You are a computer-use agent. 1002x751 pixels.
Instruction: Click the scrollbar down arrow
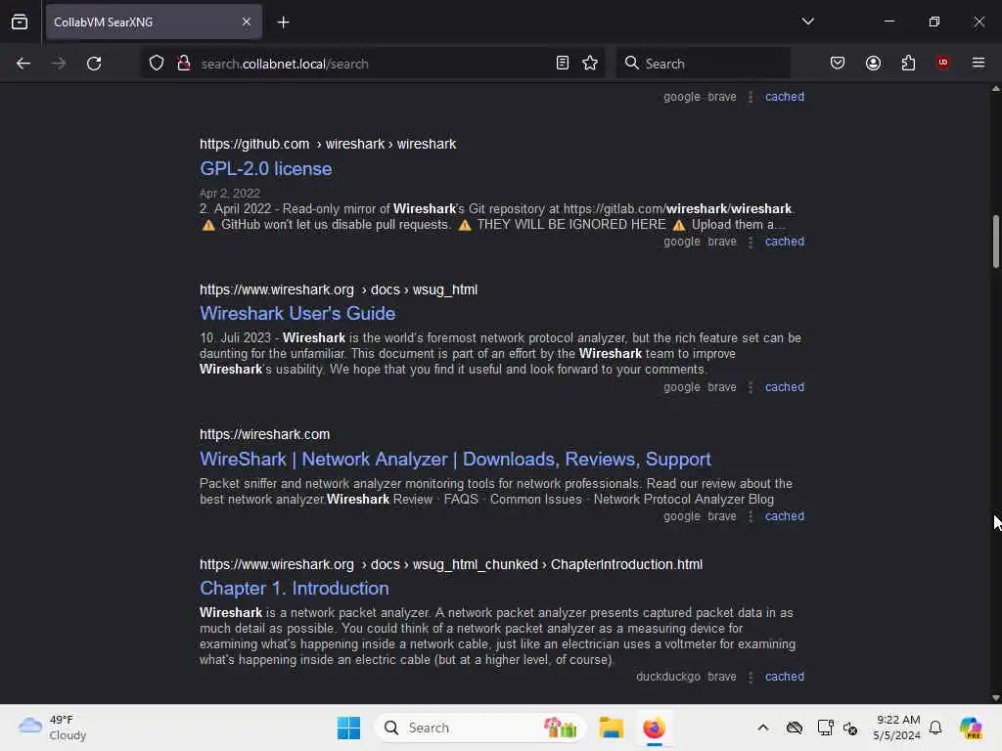tap(995, 697)
